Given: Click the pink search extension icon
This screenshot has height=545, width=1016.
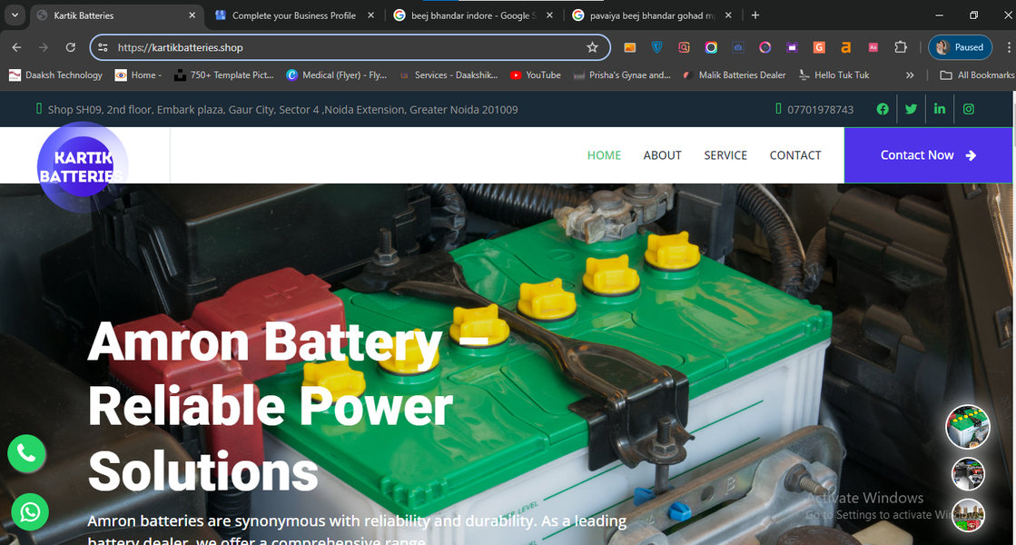Looking at the screenshot, I should coord(685,47).
